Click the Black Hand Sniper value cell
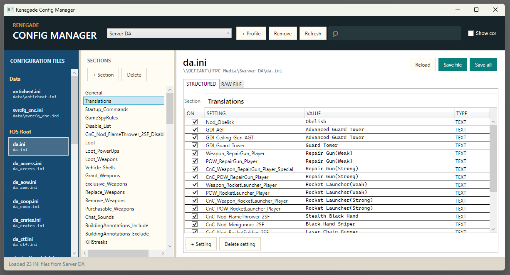Viewport: 510px width, 275px height. 379,224
